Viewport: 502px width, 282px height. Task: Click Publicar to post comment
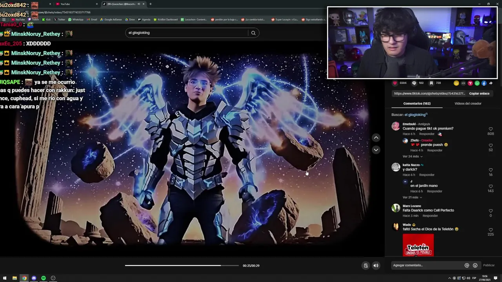[489, 265]
